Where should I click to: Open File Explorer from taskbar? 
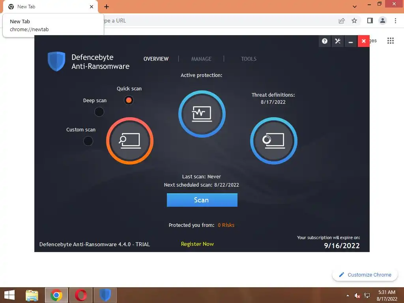32,295
